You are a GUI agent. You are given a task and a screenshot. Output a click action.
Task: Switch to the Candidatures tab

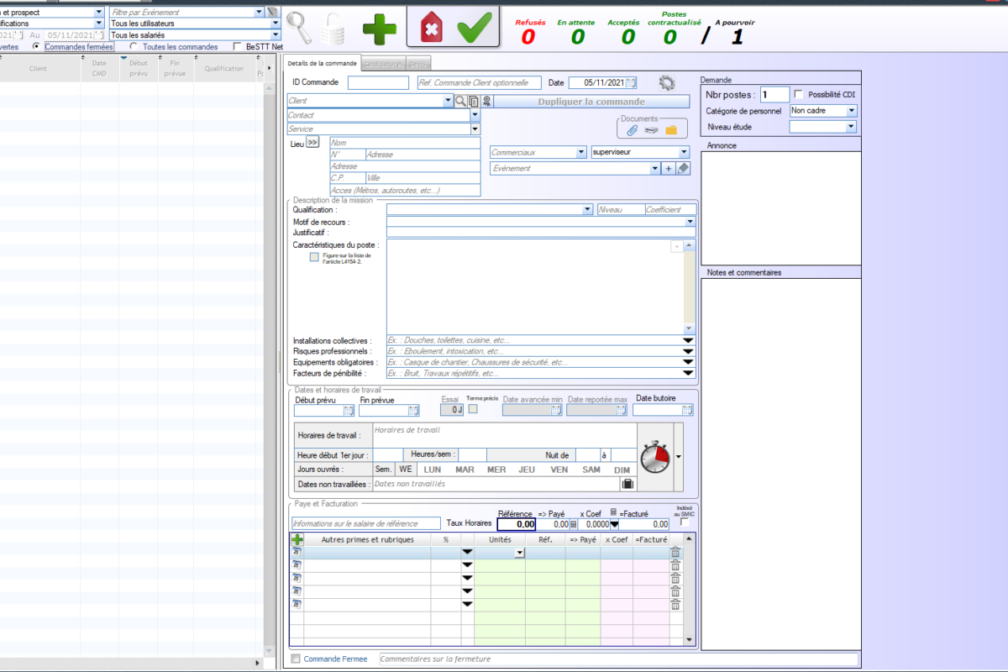383,64
